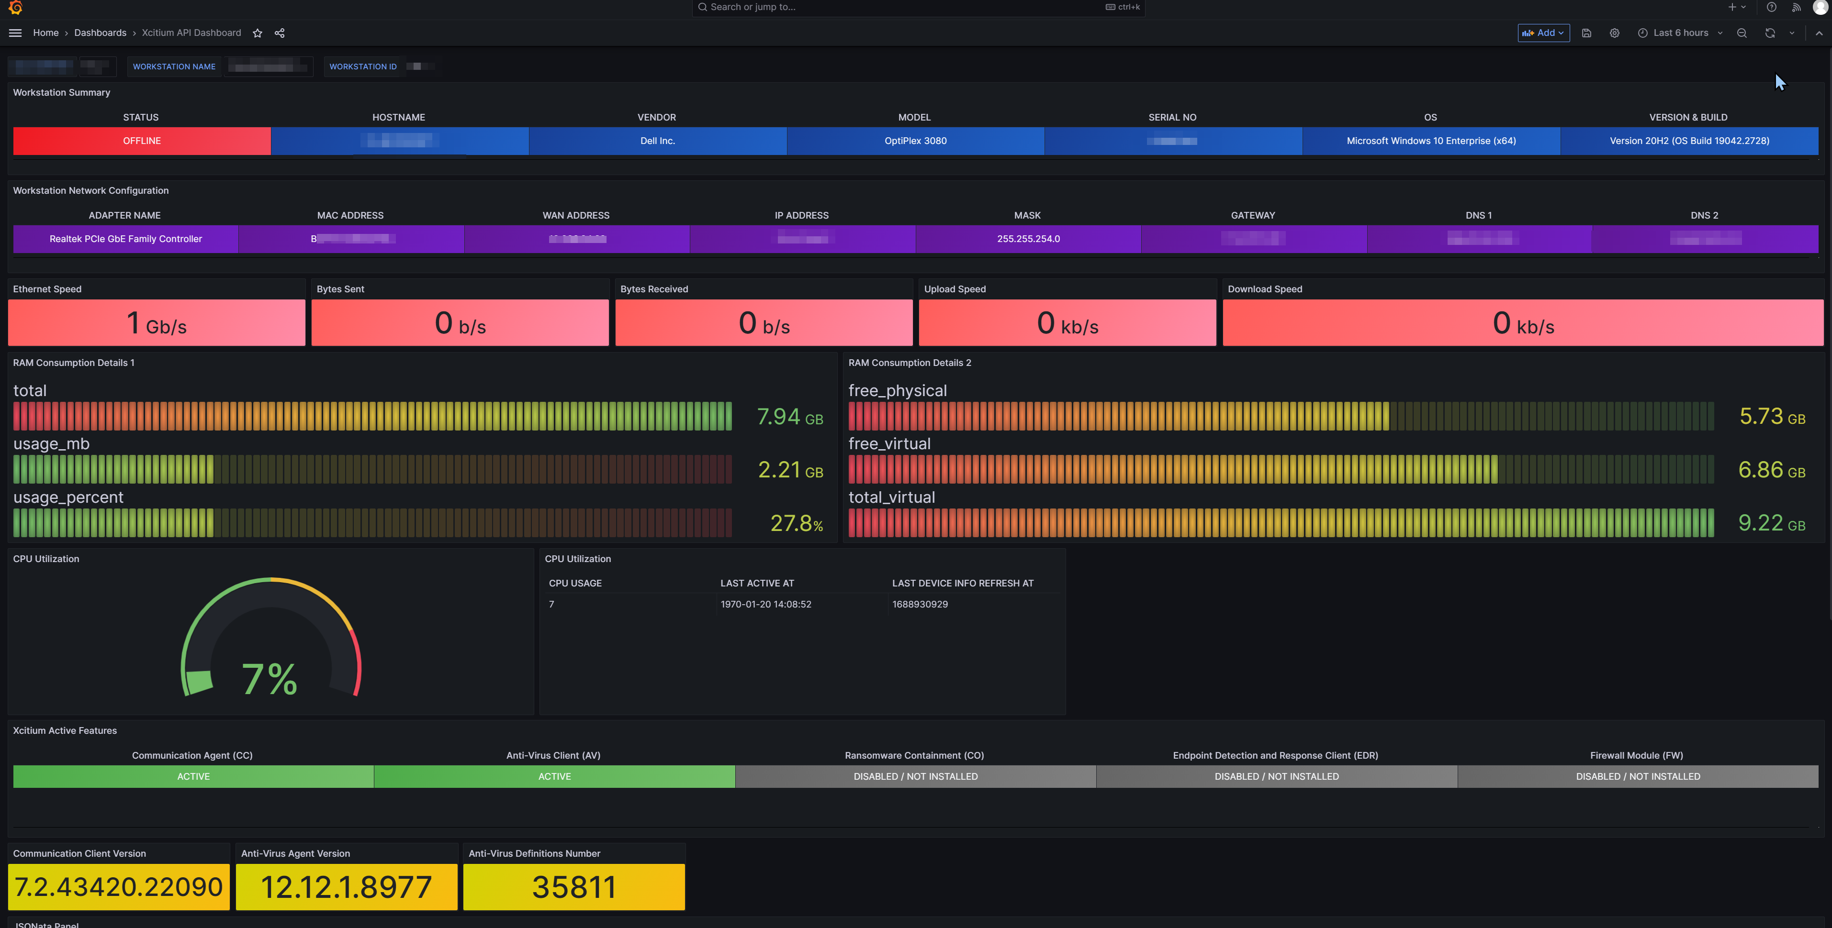This screenshot has height=928, width=1832.
Task: Expand the refresh interval dropdown arrow
Action: click(1791, 33)
